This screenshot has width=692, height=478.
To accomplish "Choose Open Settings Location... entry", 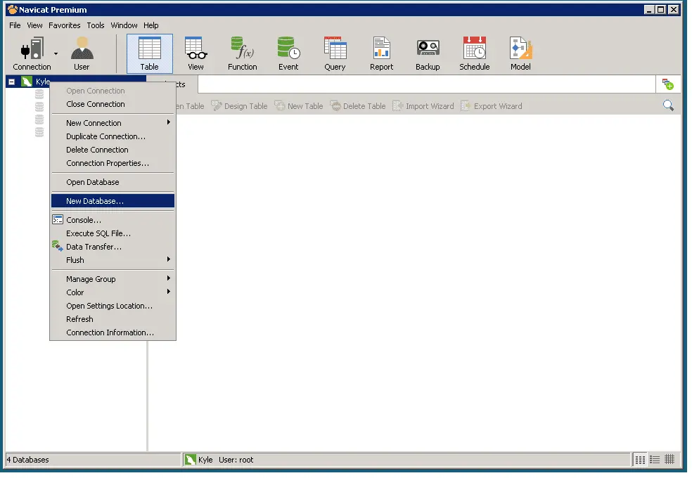I will [113, 306].
